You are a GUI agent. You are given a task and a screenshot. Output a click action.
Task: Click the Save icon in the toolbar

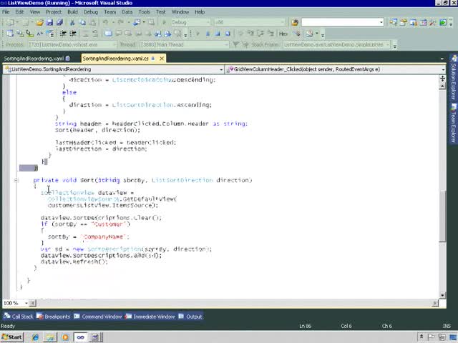[x=49, y=22]
